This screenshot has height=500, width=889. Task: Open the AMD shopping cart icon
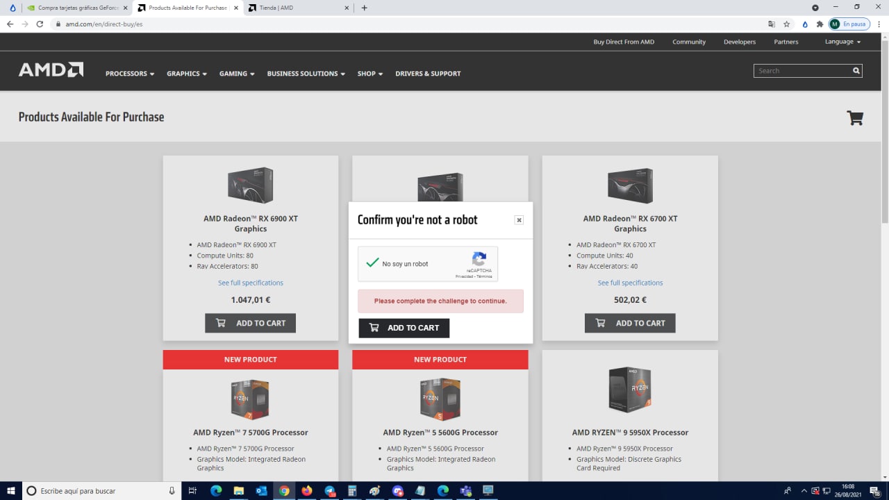(x=855, y=117)
